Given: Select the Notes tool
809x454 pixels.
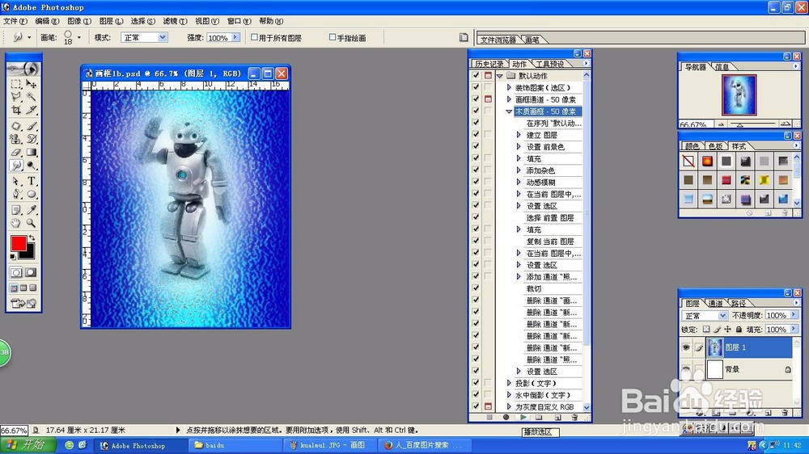Looking at the screenshot, I should 16,210.
